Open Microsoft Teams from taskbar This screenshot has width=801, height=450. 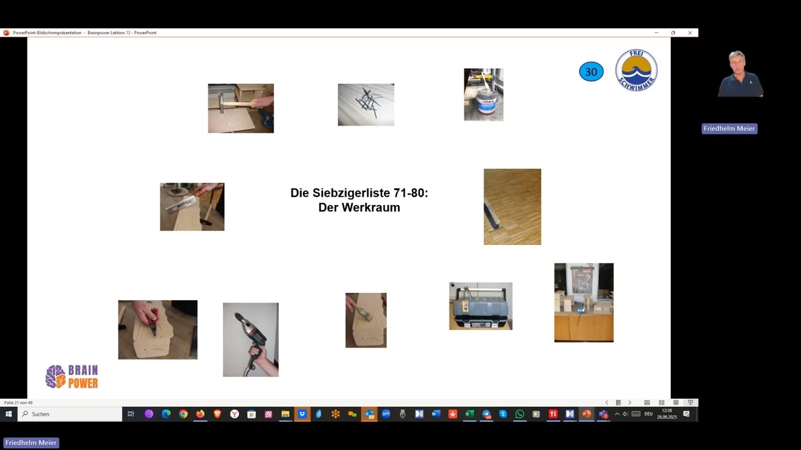603,414
